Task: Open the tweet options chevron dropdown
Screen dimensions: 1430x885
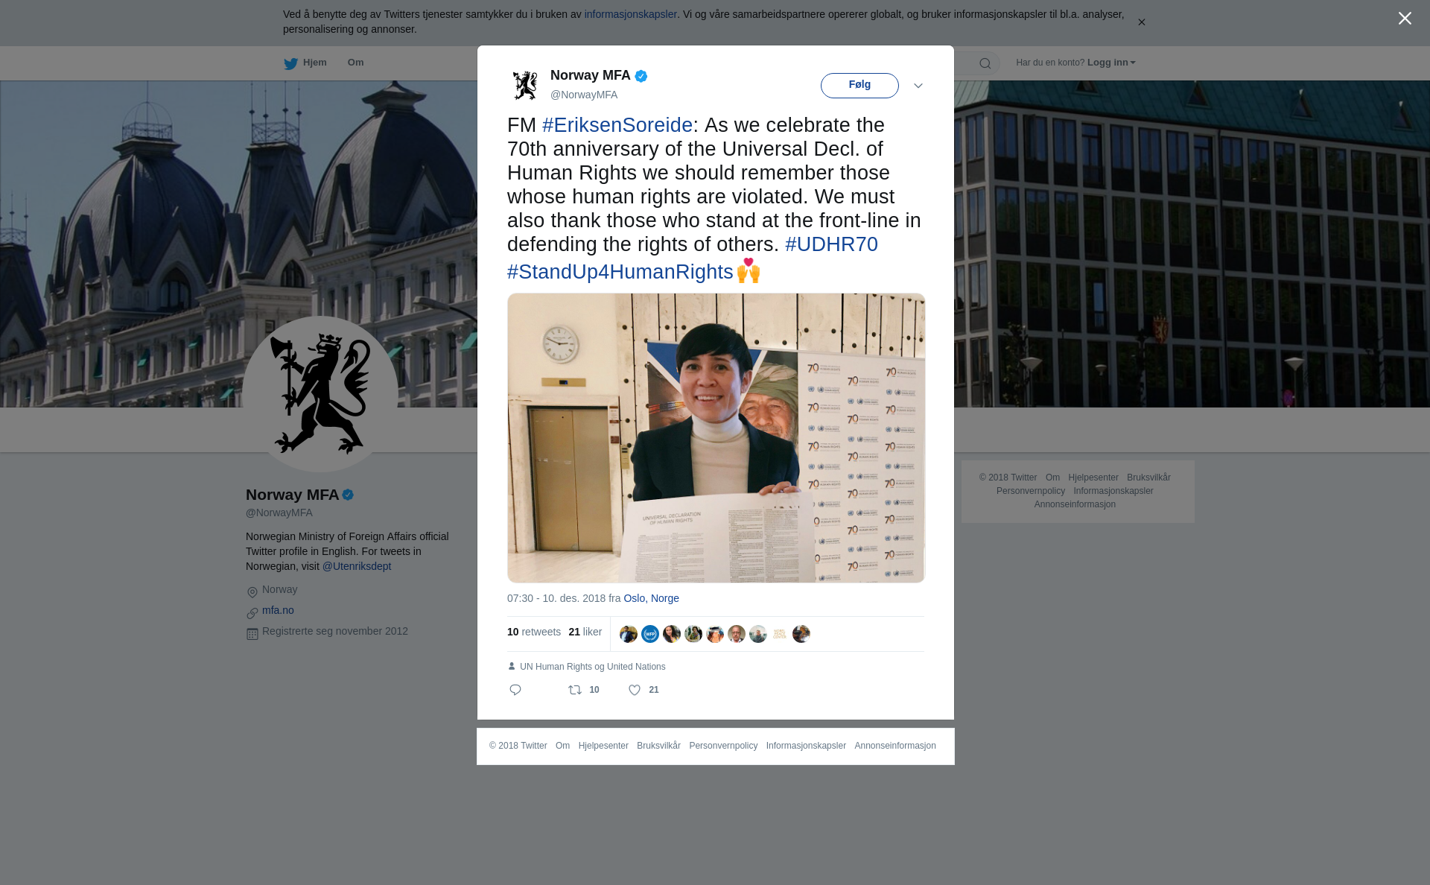Action: point(918,86)
